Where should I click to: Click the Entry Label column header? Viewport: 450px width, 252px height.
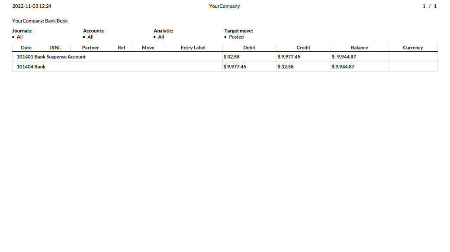pyautogui.click(x=193, y=48)
